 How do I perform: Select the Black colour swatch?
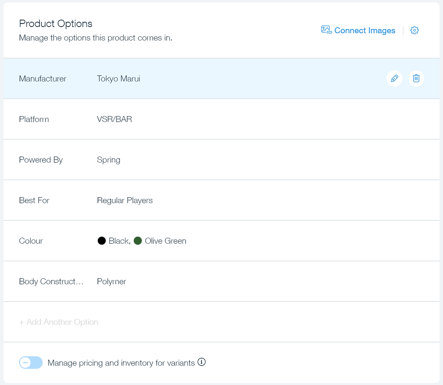tap(101, 241)
